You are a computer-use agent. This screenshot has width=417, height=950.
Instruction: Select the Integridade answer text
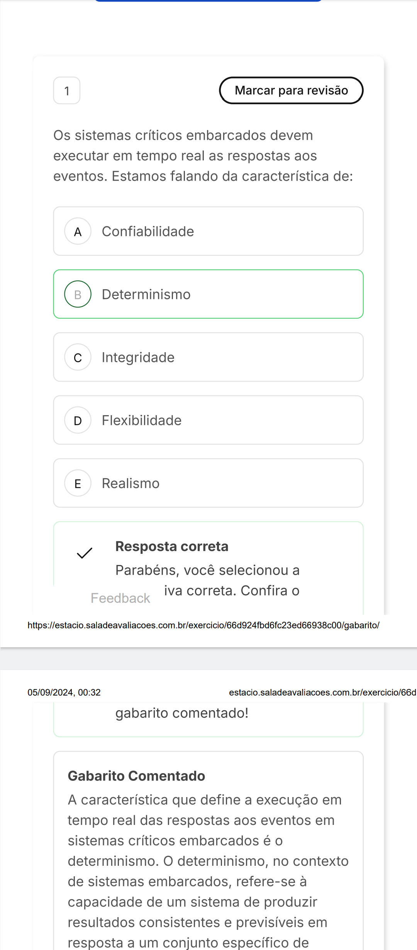coord(138,357)
